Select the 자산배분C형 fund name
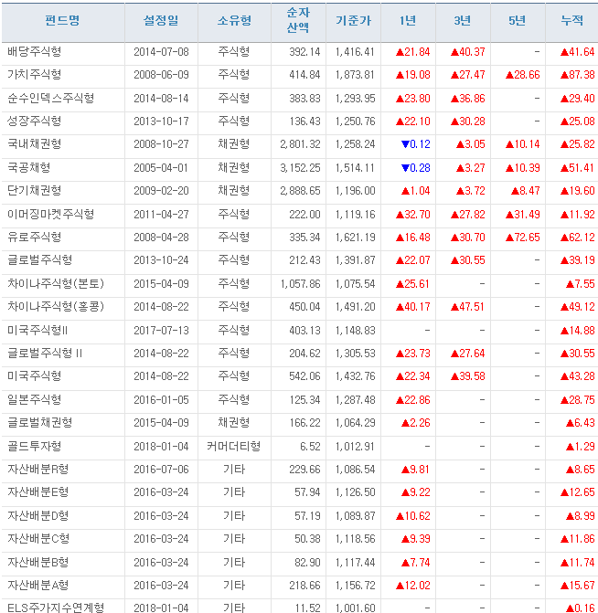Image resolution: width=598 pixels, height=613 pixels. point(38,539)
